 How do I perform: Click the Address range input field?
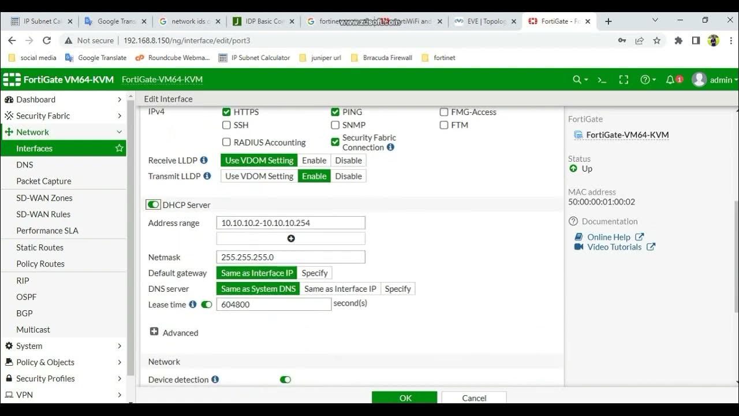[291, 222]
